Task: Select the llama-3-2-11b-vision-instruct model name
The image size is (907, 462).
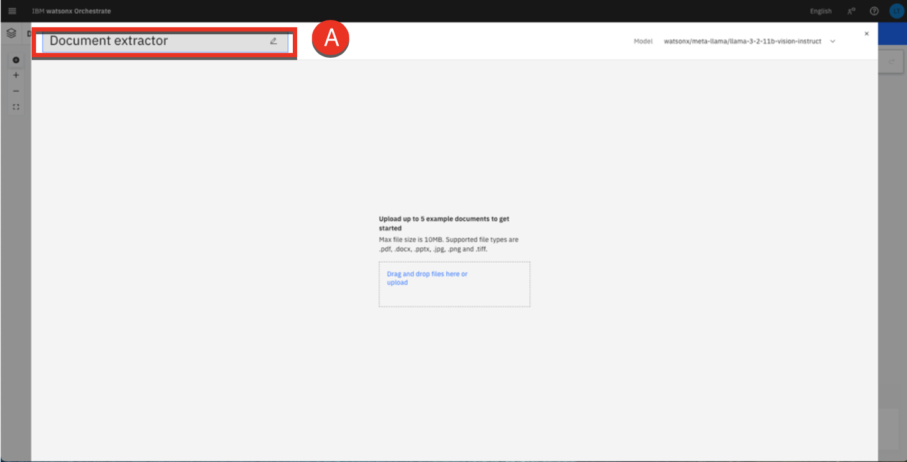Action: pos(742,42)
